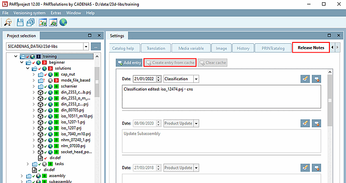Open the Help menu
This screenshot has height=183, width=346.
[90, 13]
